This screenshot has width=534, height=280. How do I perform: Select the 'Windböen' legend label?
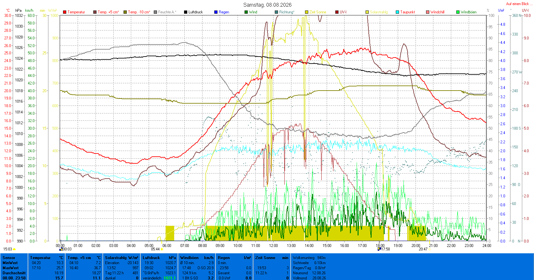tap(469, 12)
